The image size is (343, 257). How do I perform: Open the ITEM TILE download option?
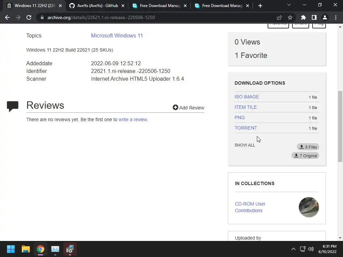[x=246, y=107]
